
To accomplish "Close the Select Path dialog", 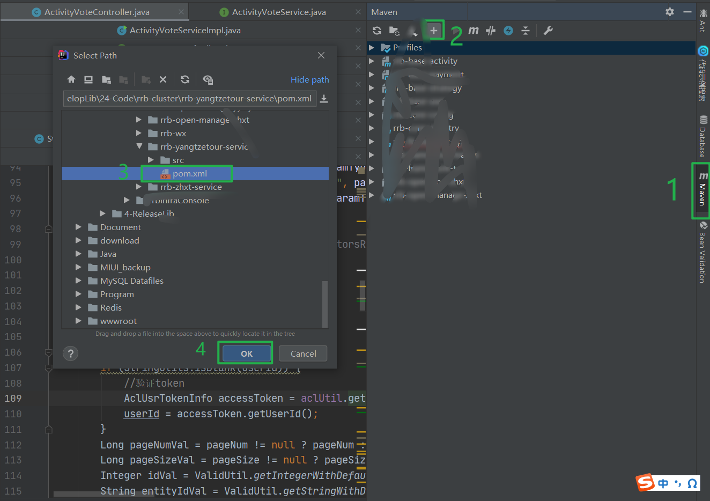I will click(321, 55).
